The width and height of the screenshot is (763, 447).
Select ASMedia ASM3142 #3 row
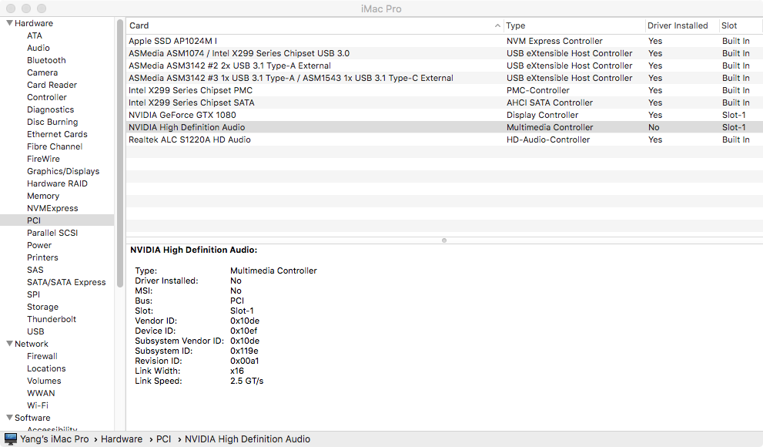[x=444, y=78]
